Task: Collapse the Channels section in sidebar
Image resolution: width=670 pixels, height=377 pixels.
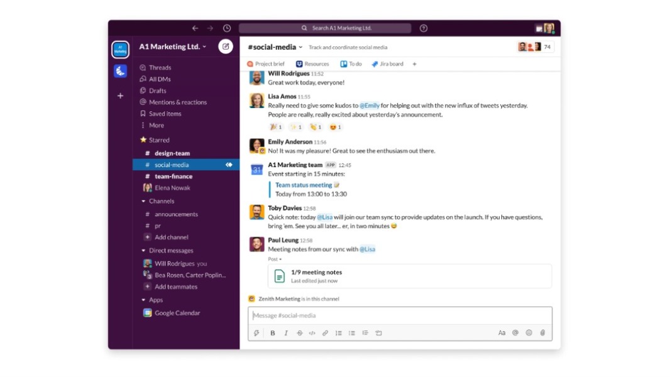Action: coord(144,201)
